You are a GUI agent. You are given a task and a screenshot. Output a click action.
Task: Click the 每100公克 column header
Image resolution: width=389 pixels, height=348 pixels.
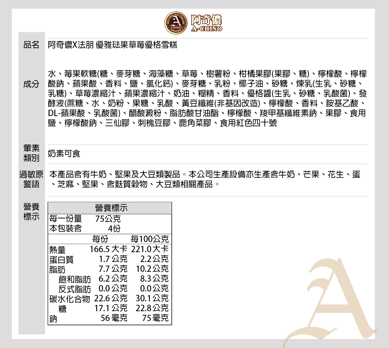click(x=150, y=239)
